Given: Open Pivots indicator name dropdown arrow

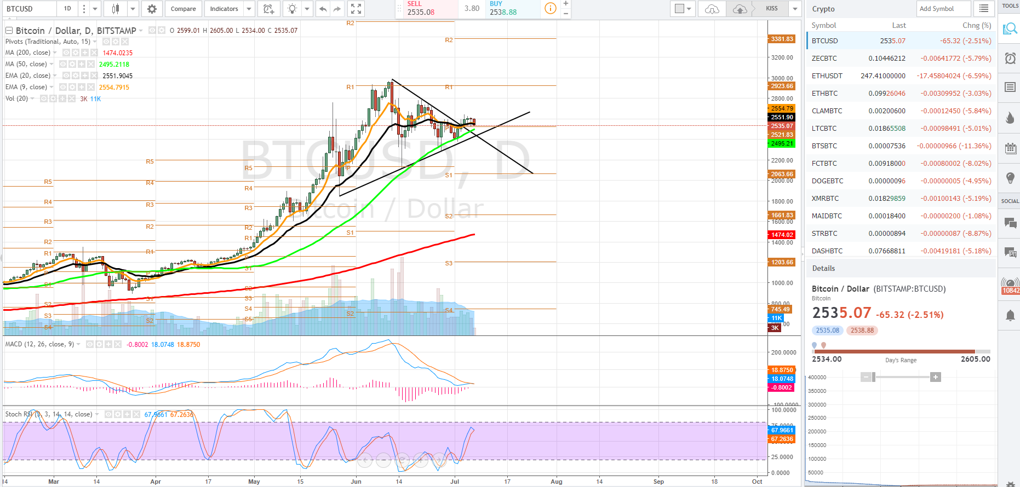Looking at the screenshot, I should [x=95, y=42].
